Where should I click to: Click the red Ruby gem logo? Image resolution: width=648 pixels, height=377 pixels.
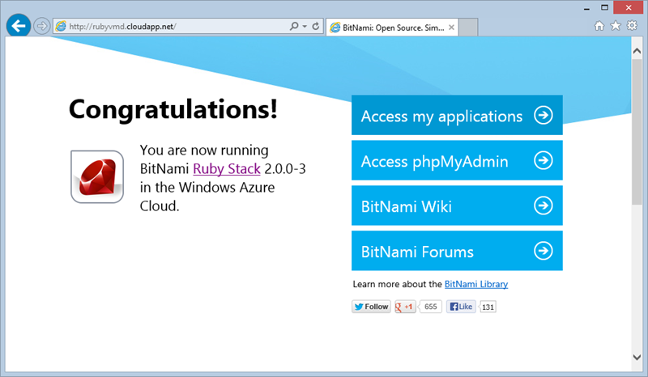tap(97, 176)
